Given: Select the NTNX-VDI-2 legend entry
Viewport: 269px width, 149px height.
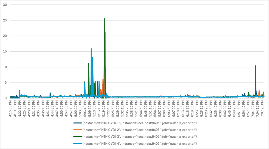Looking at the screenshot, I should tap(135, 130).
